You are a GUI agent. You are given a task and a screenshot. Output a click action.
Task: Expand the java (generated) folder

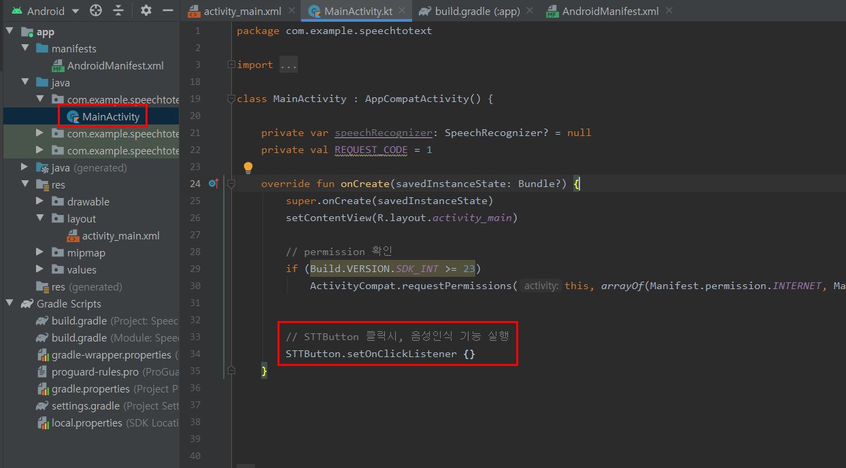(x=25, y=168)
